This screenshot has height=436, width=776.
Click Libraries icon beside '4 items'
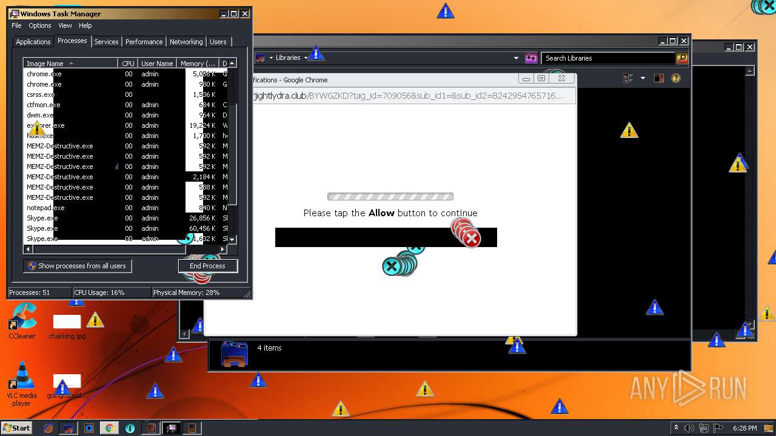pyautogui.click(x=234, y=354)
